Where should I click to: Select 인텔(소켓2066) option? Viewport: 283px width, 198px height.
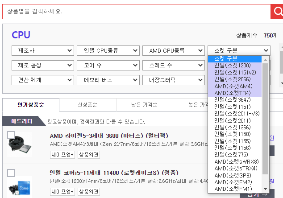pos(235,79)
